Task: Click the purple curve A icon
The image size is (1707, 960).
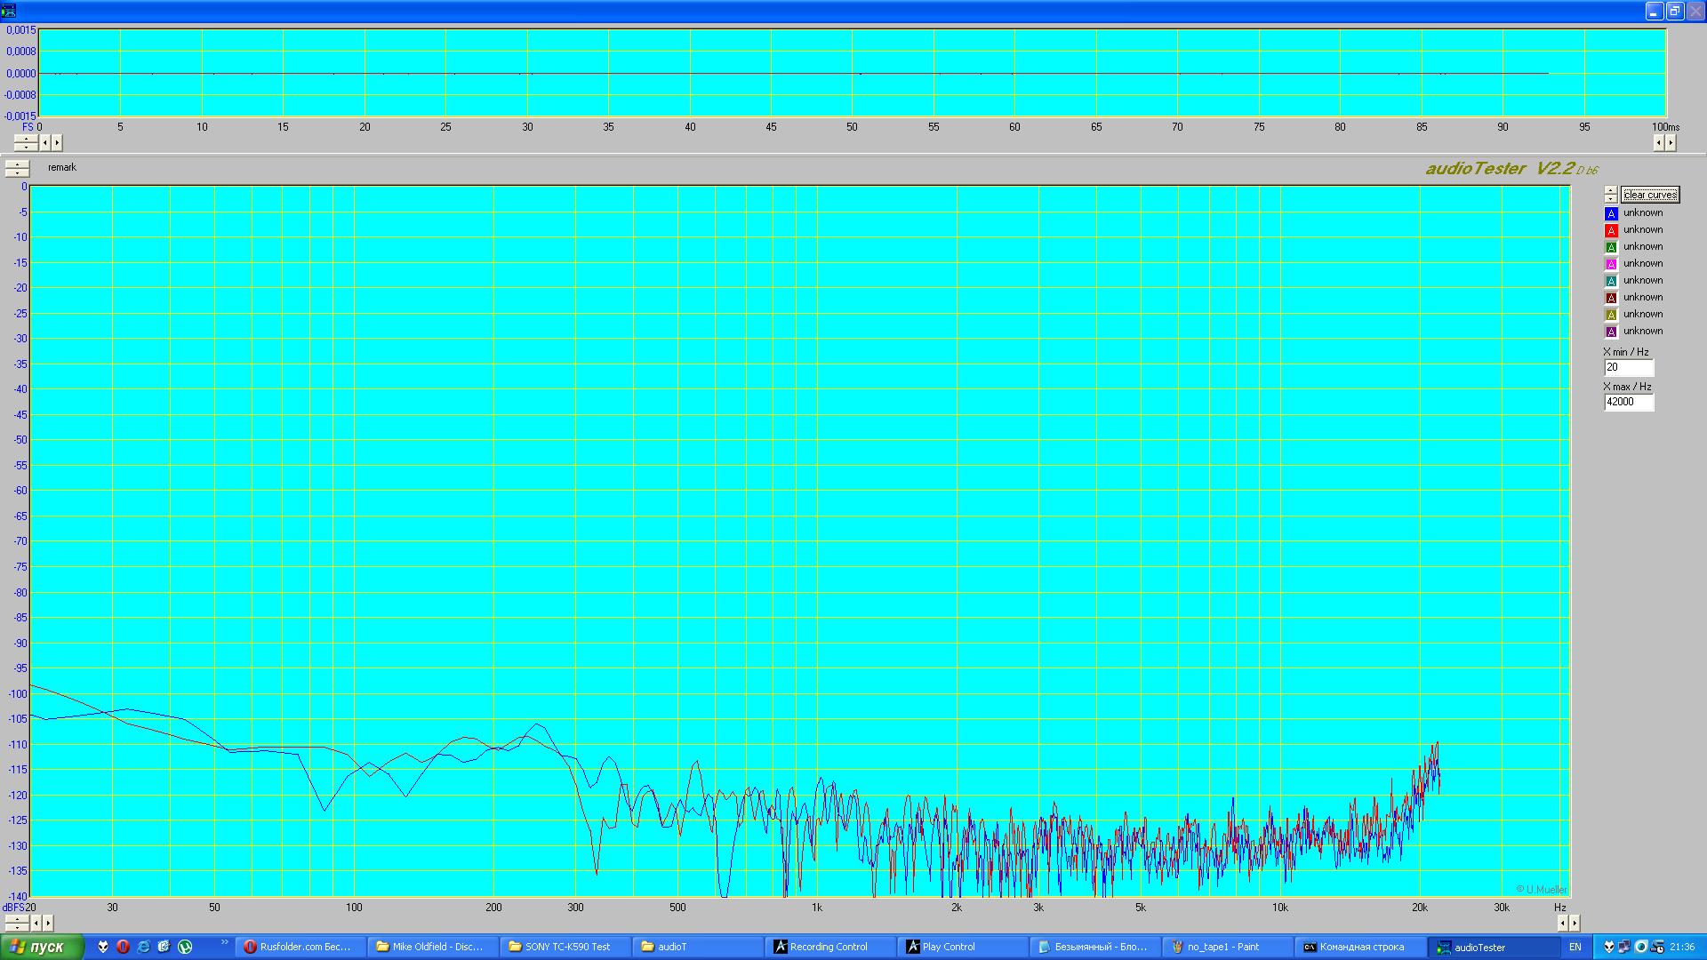Action: tap(1610, 332)
